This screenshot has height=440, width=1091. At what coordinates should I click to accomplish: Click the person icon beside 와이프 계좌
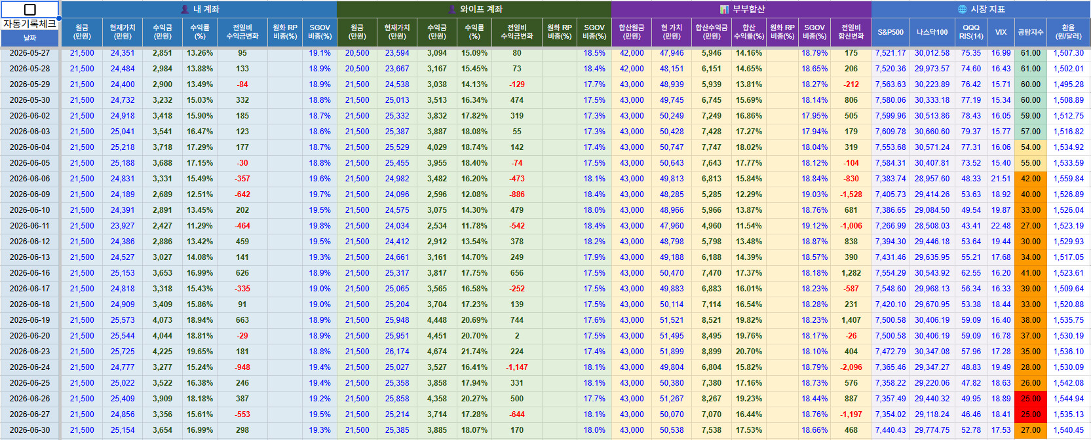point(452,9)
